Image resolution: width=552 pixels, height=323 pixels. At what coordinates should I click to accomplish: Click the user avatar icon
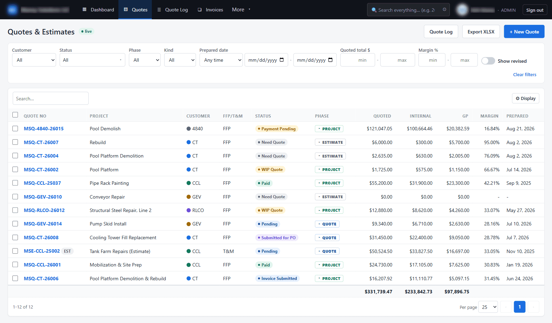click(x=462, y=10)
